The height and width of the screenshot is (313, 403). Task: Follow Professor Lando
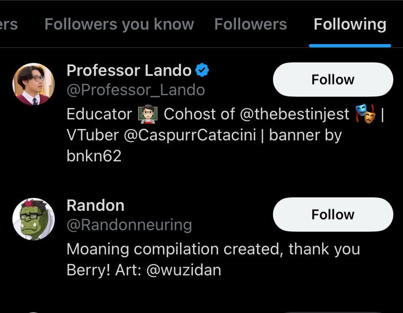point(333,80)
